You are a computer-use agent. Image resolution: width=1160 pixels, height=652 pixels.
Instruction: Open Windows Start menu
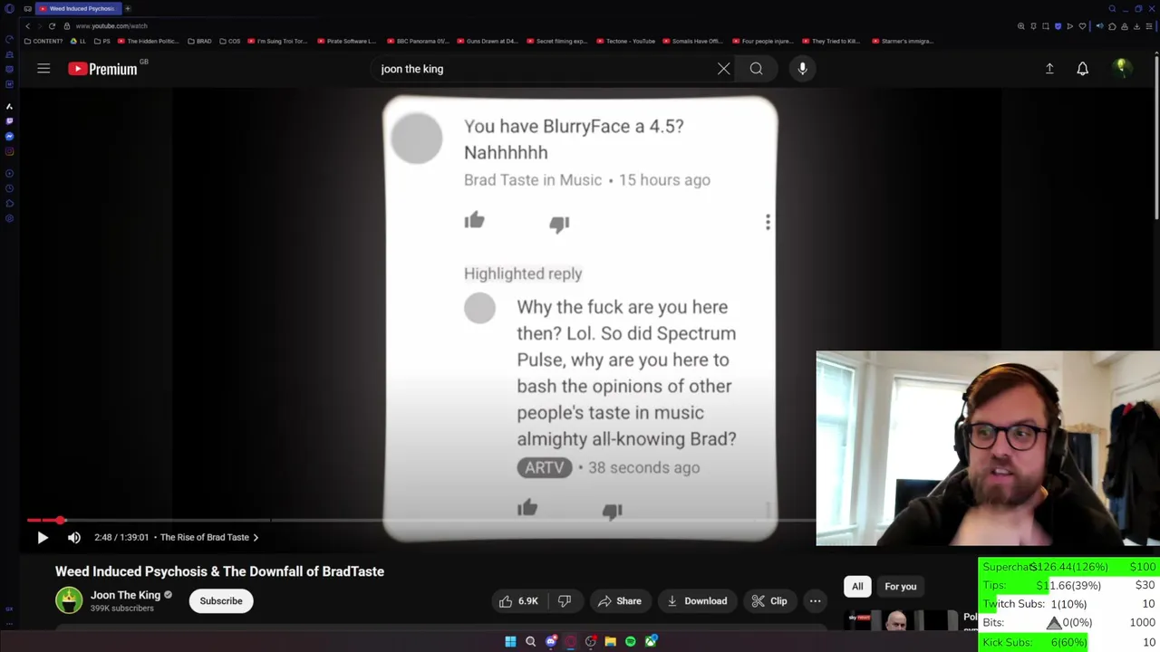tap(510, 642)
